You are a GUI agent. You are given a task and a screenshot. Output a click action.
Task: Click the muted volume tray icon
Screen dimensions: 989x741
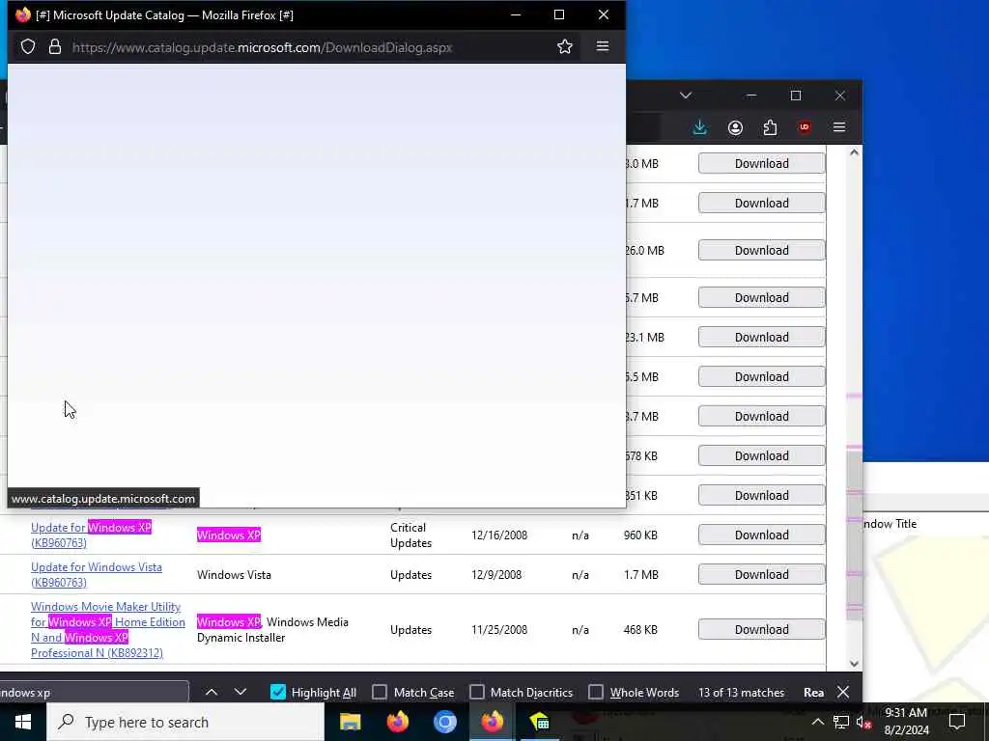pos(863,722)
